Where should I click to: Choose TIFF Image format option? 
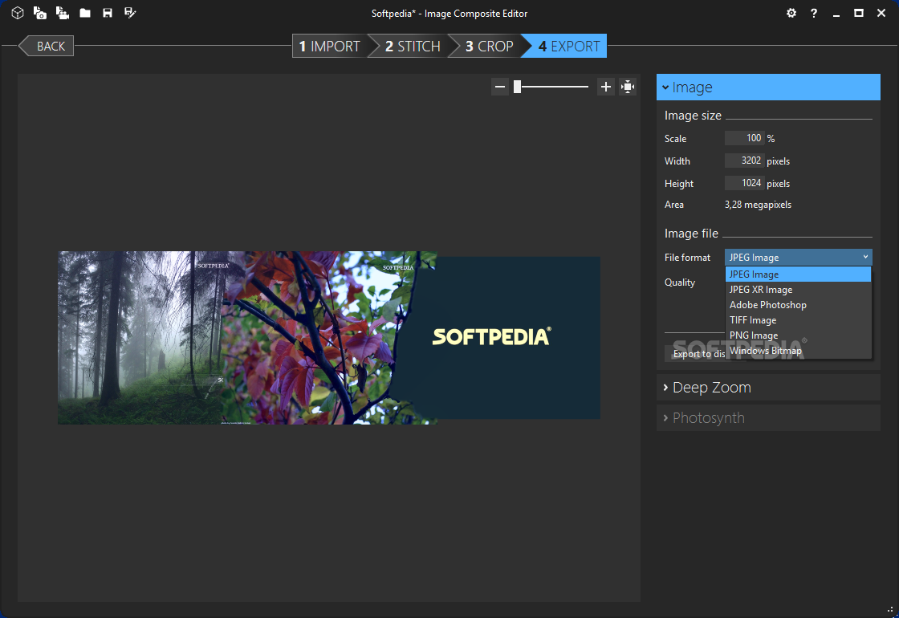click(798, 320)
